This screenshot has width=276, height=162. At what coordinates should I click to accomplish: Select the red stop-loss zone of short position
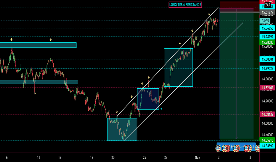pos(239,7)
